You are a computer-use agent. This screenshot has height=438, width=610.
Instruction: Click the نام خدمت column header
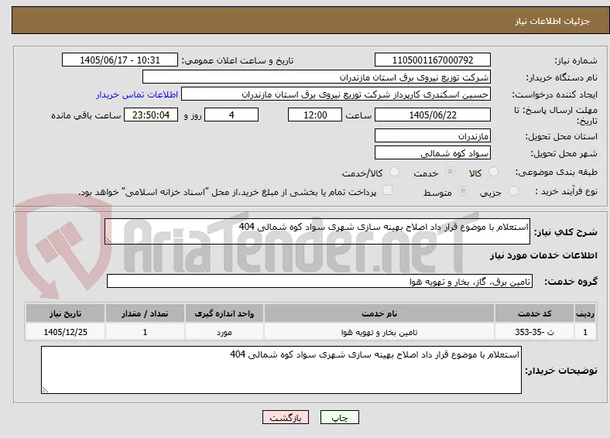379,313
